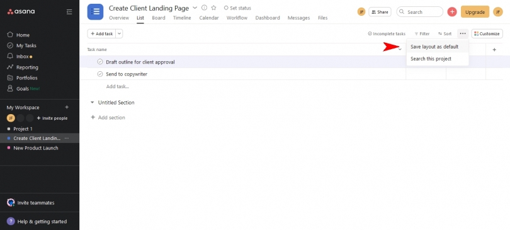Viewport: 510px width, 230px height.
Task: Click Invite teammates at sidebar bottom
Action: pos(31,203)
